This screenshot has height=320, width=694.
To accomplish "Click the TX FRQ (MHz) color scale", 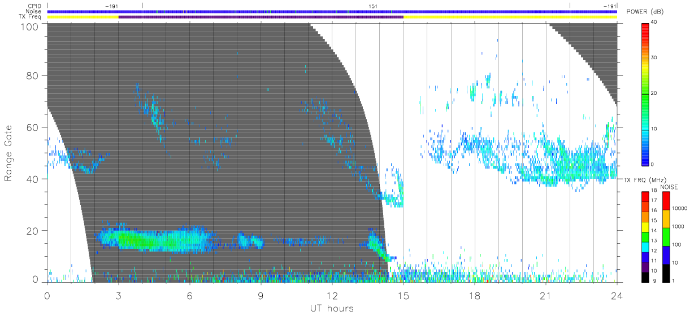I will (645, 236).
